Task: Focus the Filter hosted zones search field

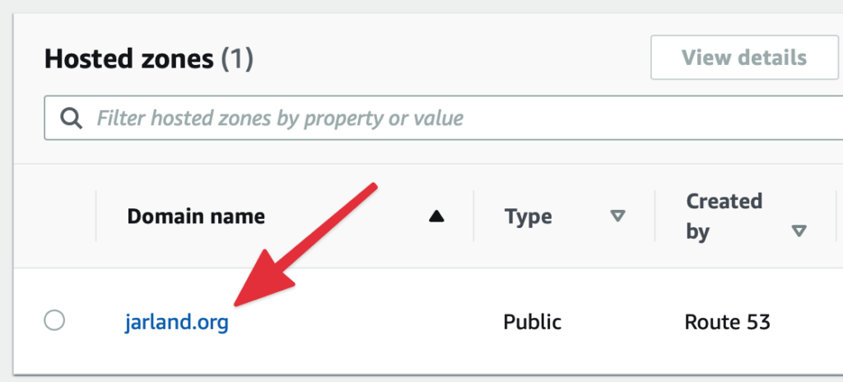Action: 412,119
